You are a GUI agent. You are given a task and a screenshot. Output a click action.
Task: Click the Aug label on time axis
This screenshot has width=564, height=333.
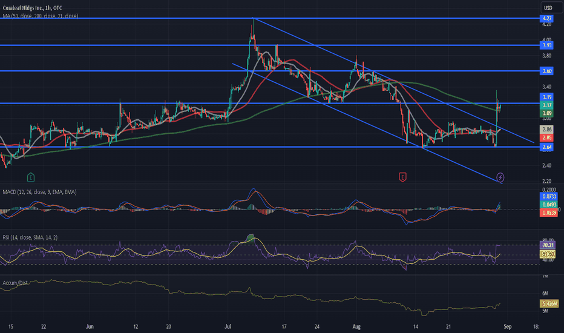point(356,327)
